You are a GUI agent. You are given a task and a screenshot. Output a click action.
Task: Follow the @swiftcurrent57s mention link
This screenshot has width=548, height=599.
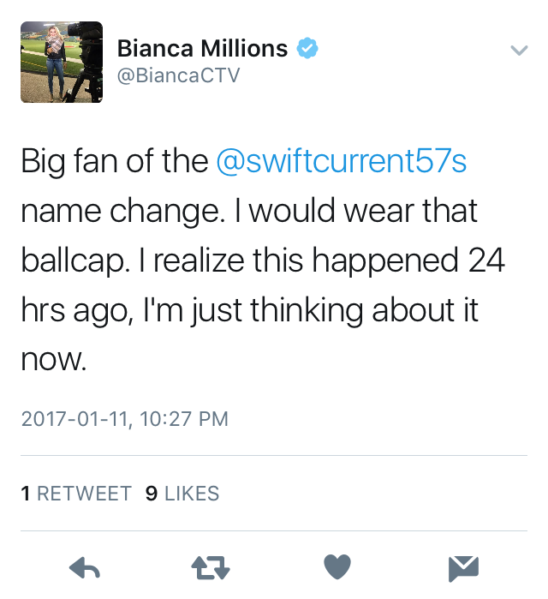click(x=342, y=161)
